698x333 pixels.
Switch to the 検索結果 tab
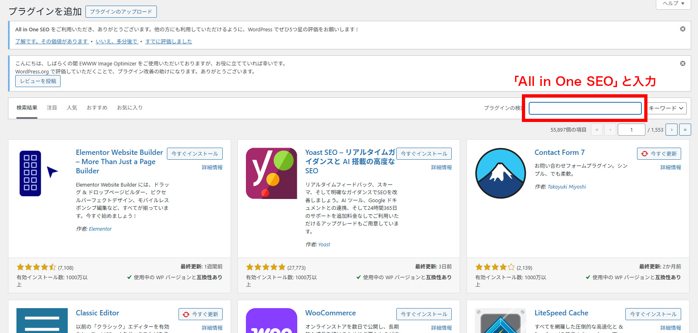click(27, 108)
